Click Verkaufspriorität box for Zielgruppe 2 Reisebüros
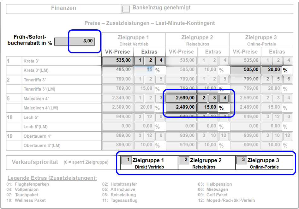This screenshot has height=209, width=299. 184,160
